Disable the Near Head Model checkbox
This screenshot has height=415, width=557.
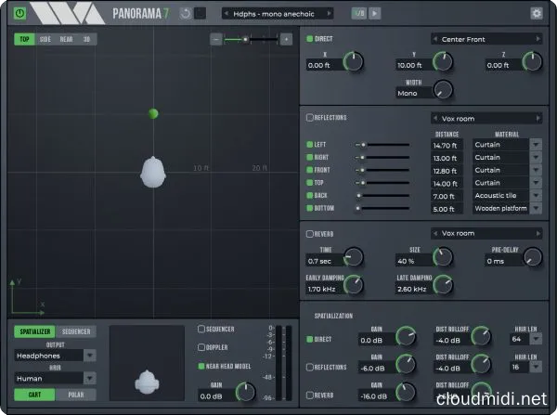(201, 366)
